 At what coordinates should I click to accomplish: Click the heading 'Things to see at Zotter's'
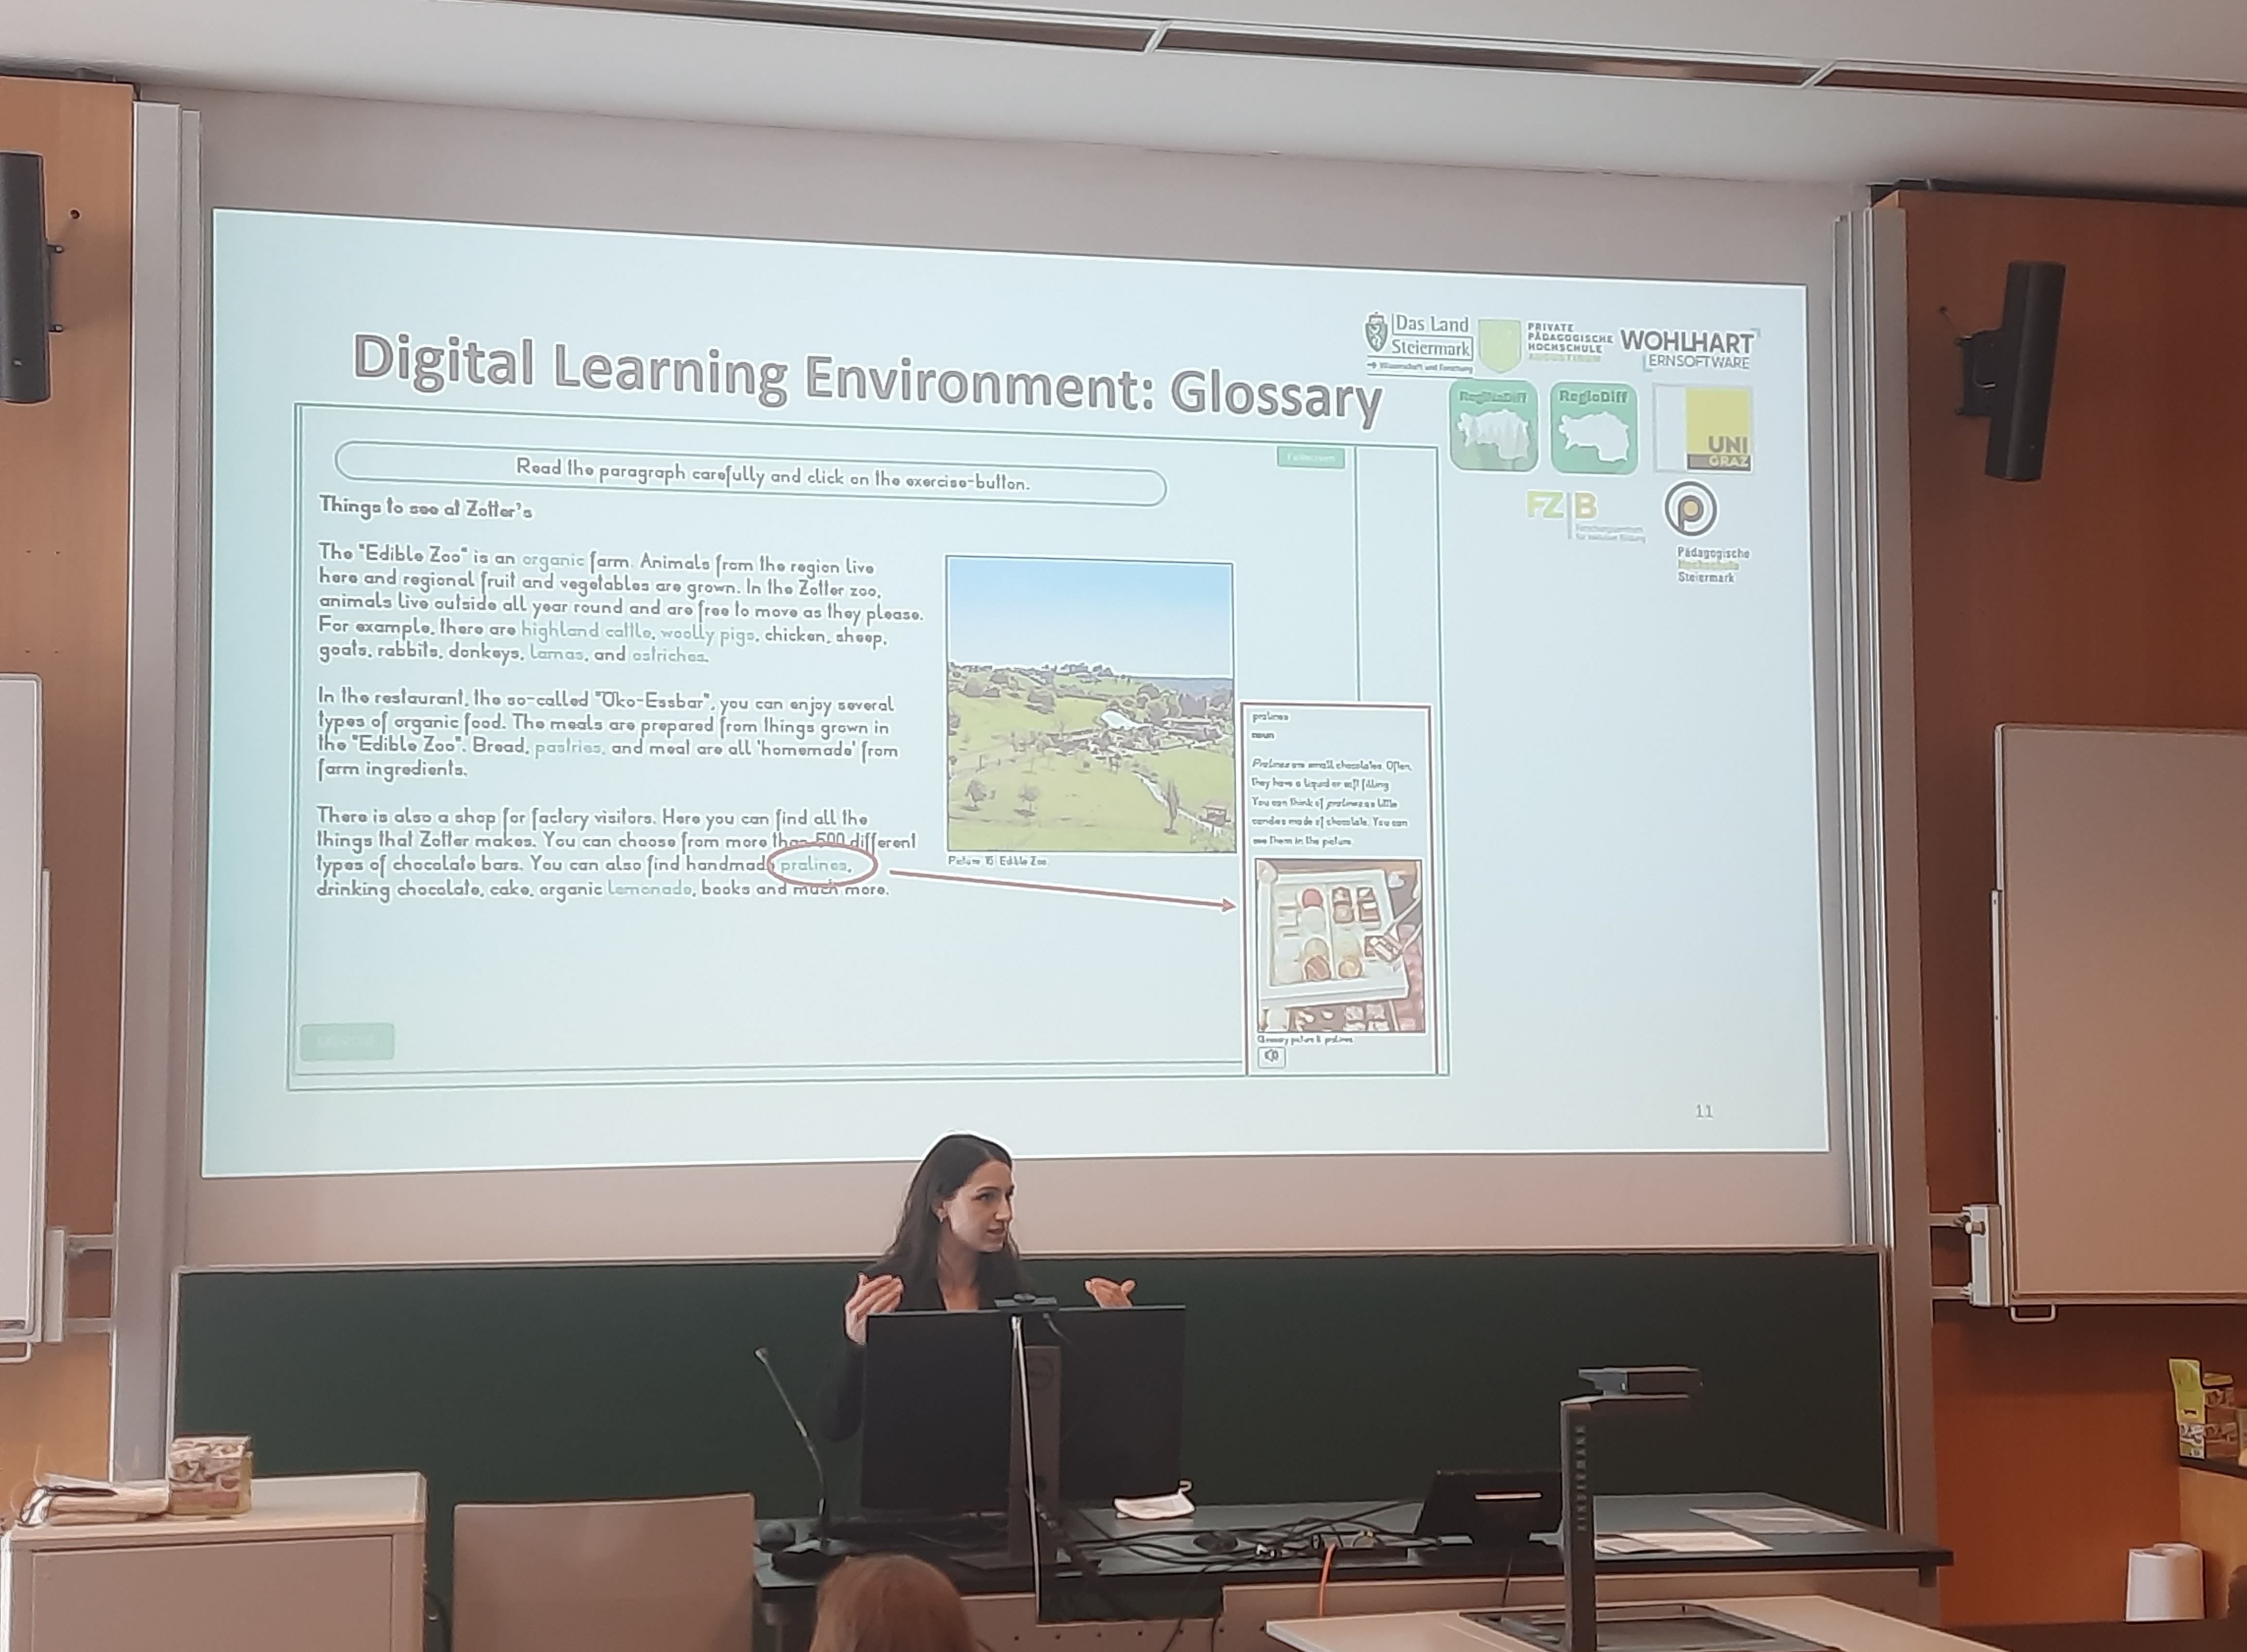click(425, 508)
